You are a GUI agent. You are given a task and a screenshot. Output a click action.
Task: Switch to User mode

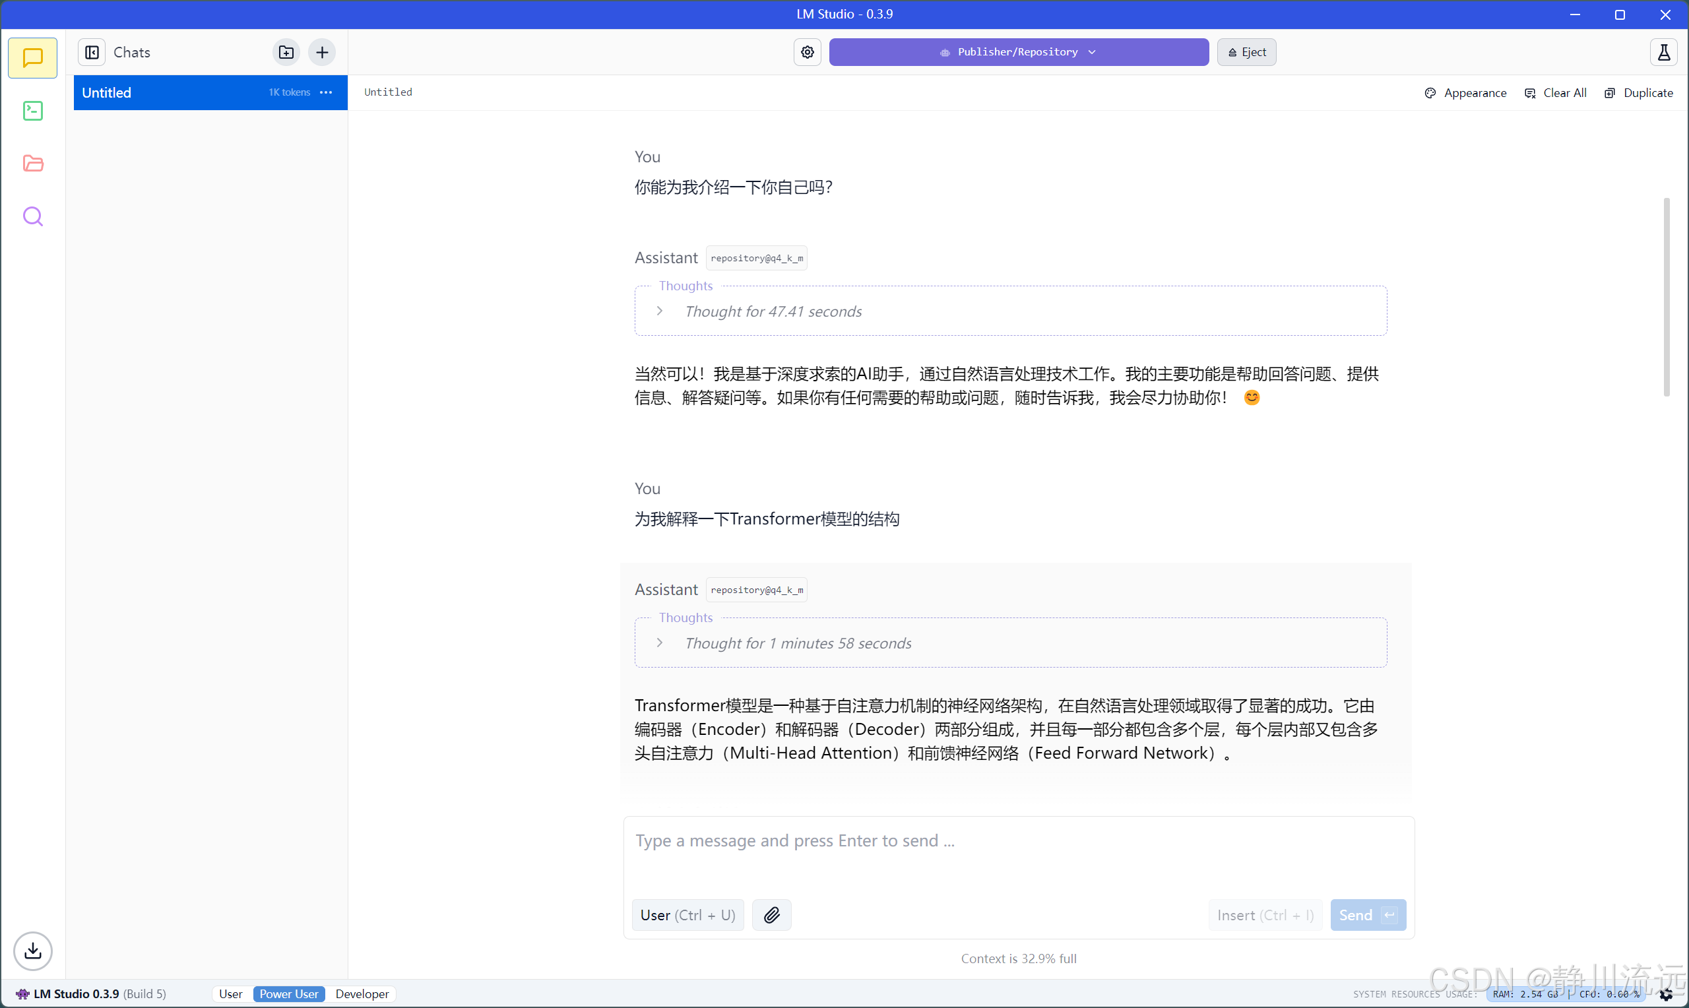[230, 993]
